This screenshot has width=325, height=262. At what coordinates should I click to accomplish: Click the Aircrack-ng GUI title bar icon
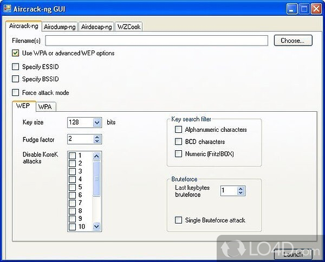click(7, 9)
